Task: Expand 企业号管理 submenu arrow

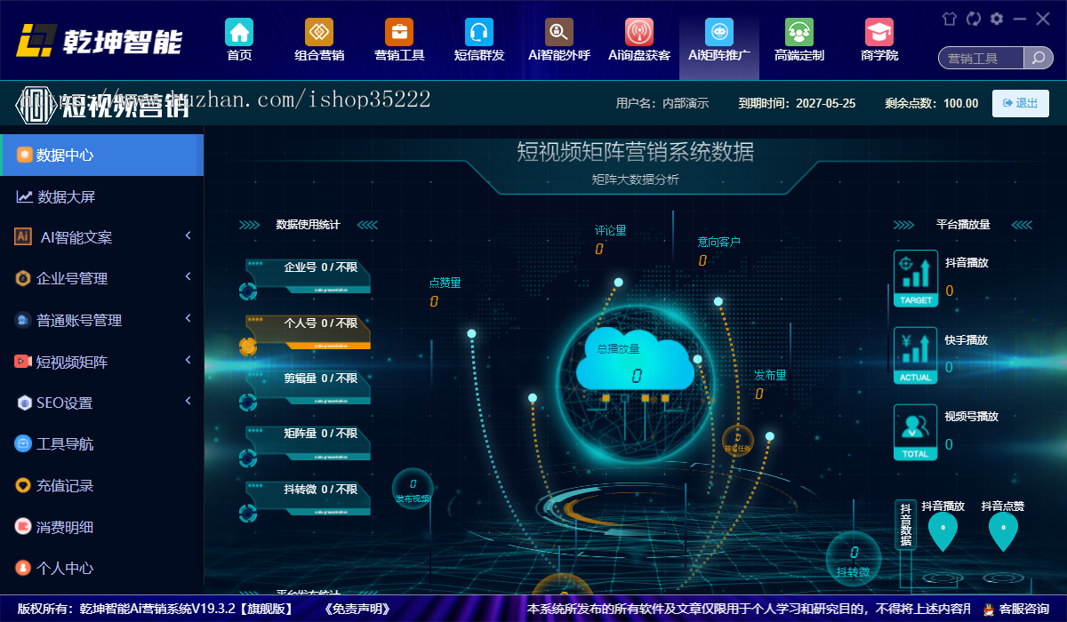Action: point(189,277)
